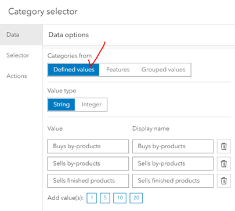Screen dimensions: 235x211
Task: Set value type to Integer
Action: tap(91, 105)
